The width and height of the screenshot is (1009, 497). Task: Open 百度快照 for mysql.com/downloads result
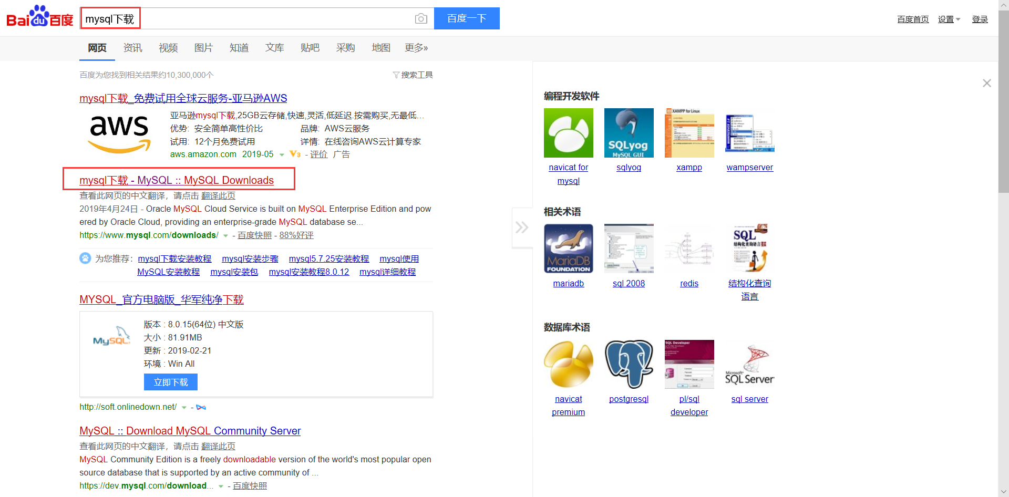tap(255, 235)
